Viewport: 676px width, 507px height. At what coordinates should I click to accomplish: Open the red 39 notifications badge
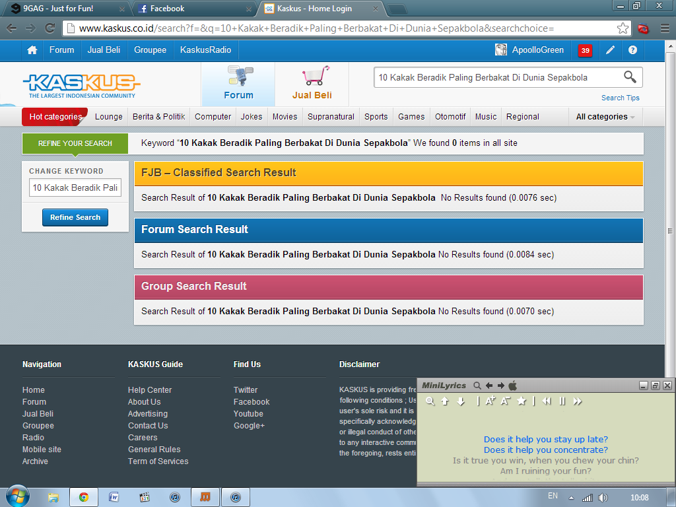[x=585, y=50]
